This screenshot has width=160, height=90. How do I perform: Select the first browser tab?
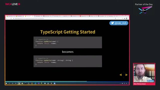[x=10, y=16]
